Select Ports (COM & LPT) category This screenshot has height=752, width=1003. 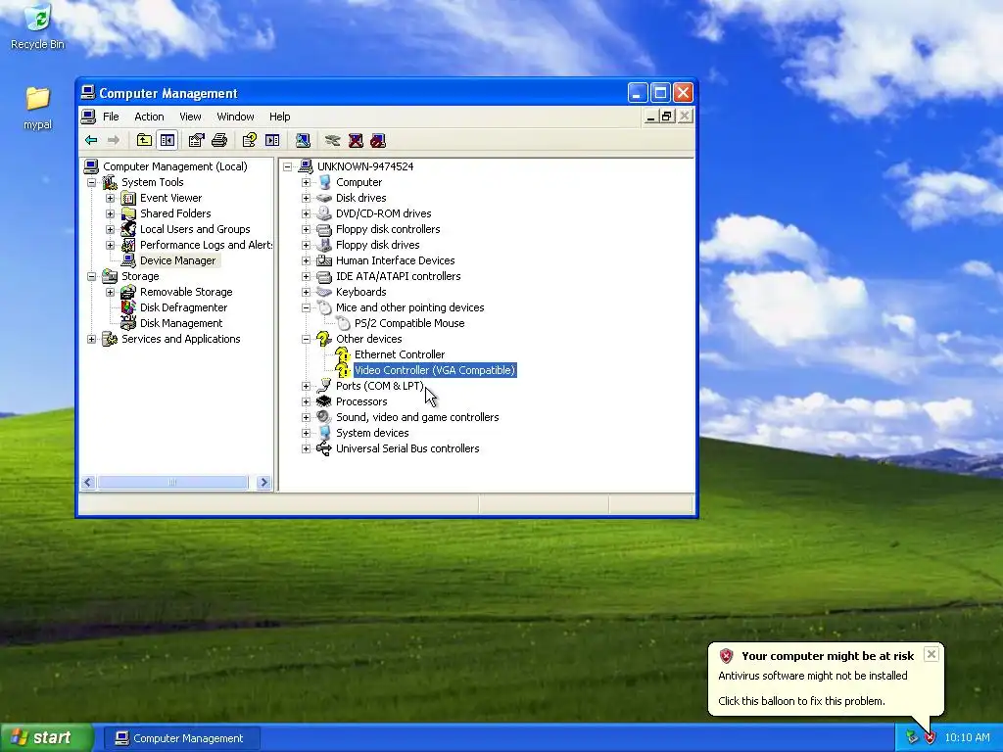[x=380, y=386]
